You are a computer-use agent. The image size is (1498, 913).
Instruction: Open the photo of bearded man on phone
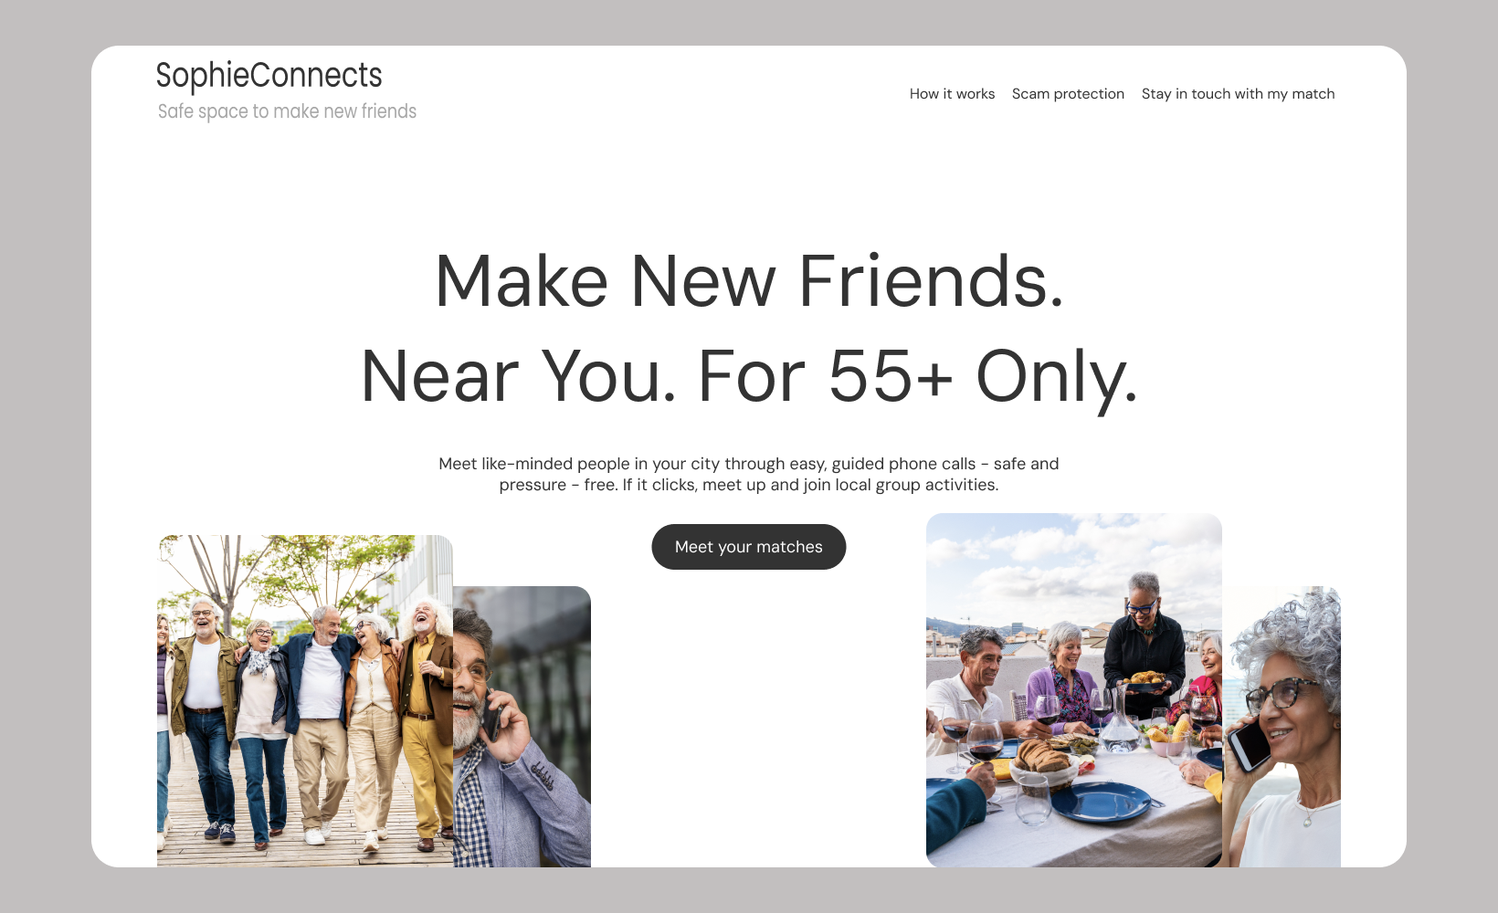tap(522, 727)
